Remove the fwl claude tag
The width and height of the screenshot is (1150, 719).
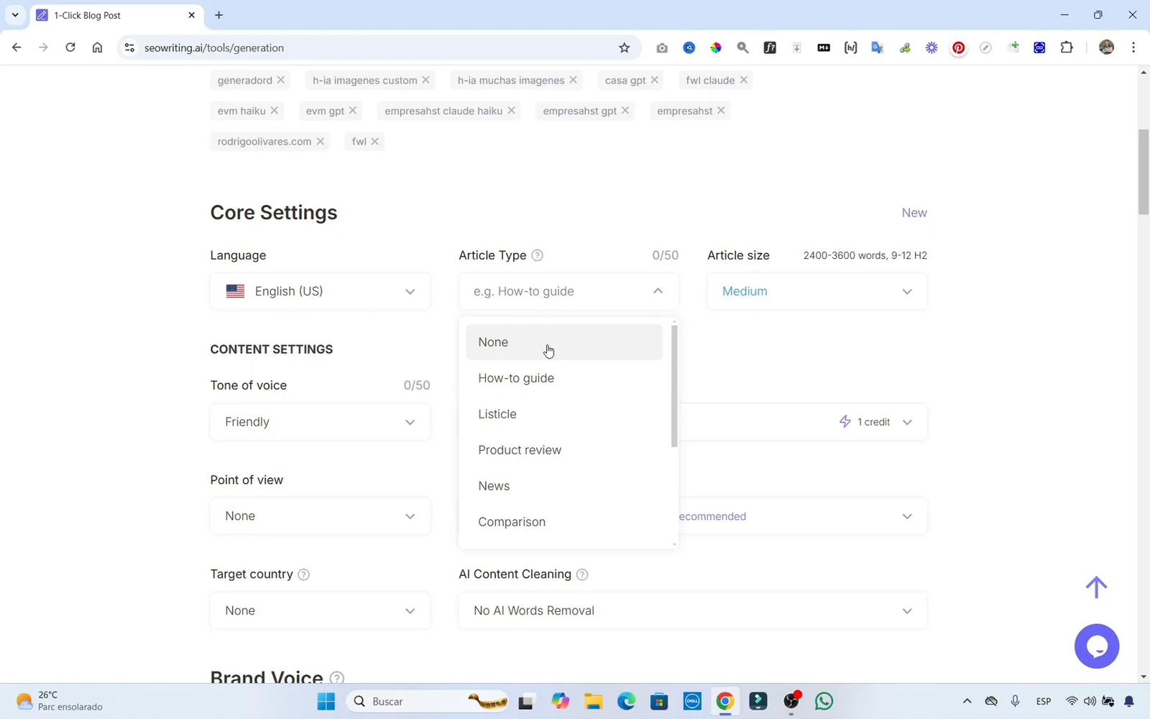pos(745,80)
